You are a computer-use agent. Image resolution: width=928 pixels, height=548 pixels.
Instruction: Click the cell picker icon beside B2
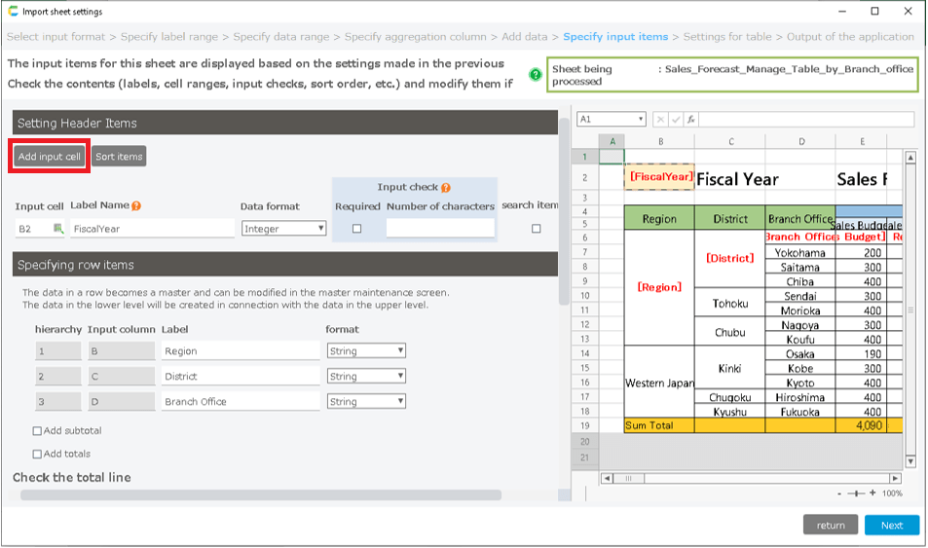[x=58, y=229]
